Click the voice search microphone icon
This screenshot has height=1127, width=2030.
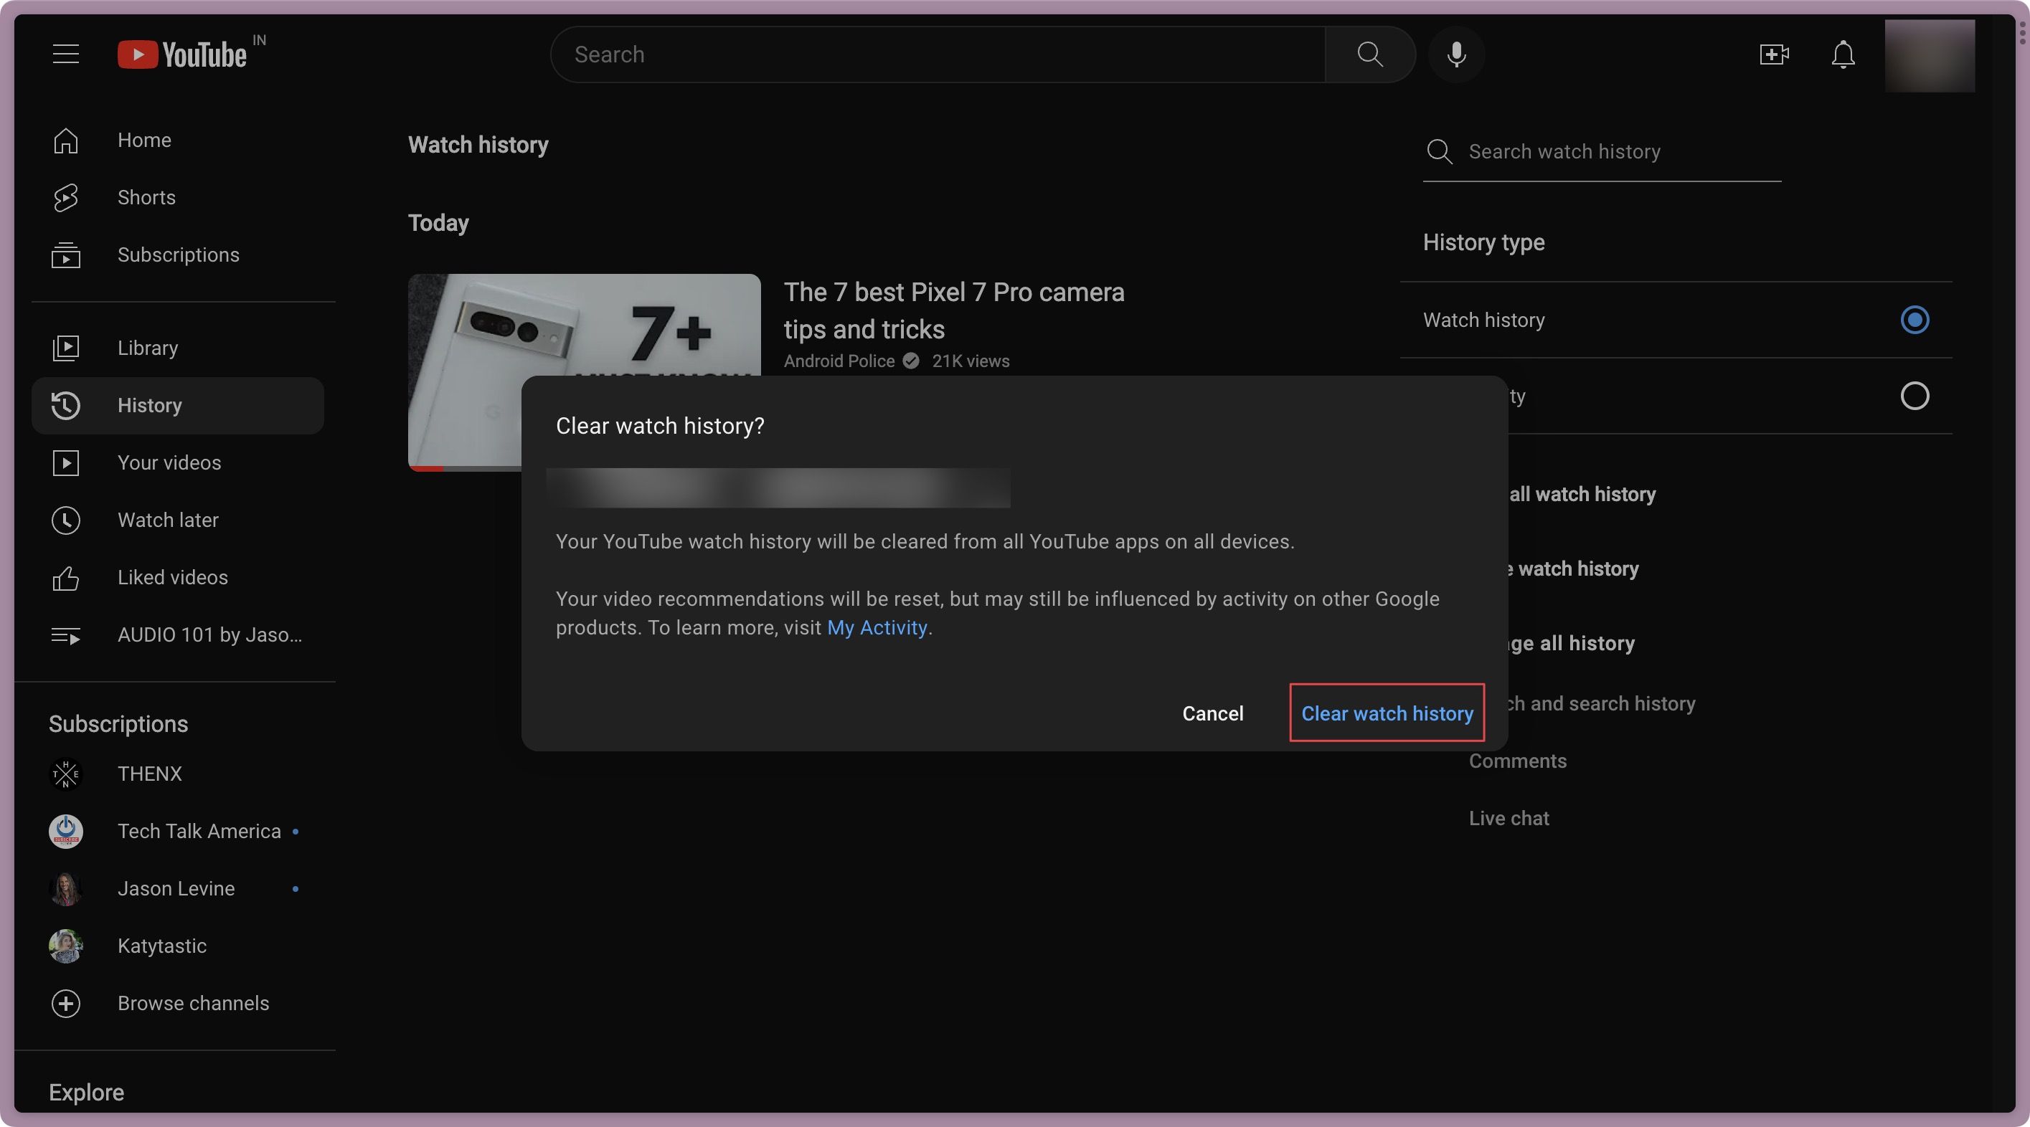tap(1457, 54)
